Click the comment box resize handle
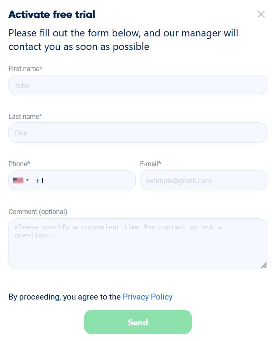 [264, 265]
